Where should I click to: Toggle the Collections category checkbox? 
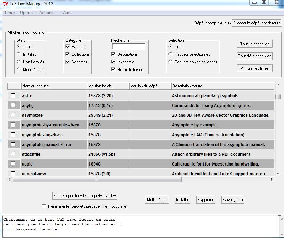click(68, 54)
